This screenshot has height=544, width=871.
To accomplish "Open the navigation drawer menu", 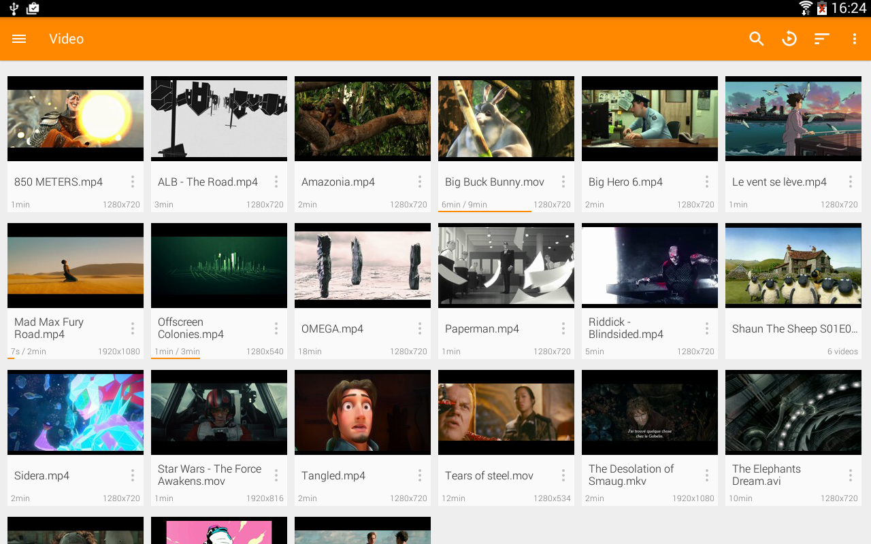I will click(18, 38).
